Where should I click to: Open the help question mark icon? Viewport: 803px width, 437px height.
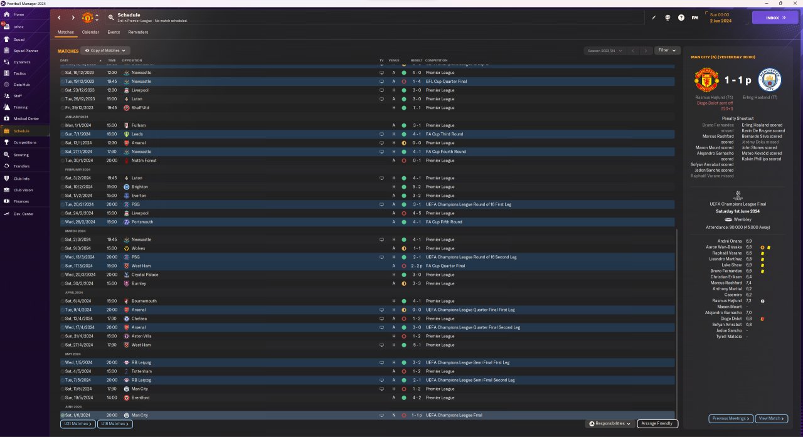681,18
